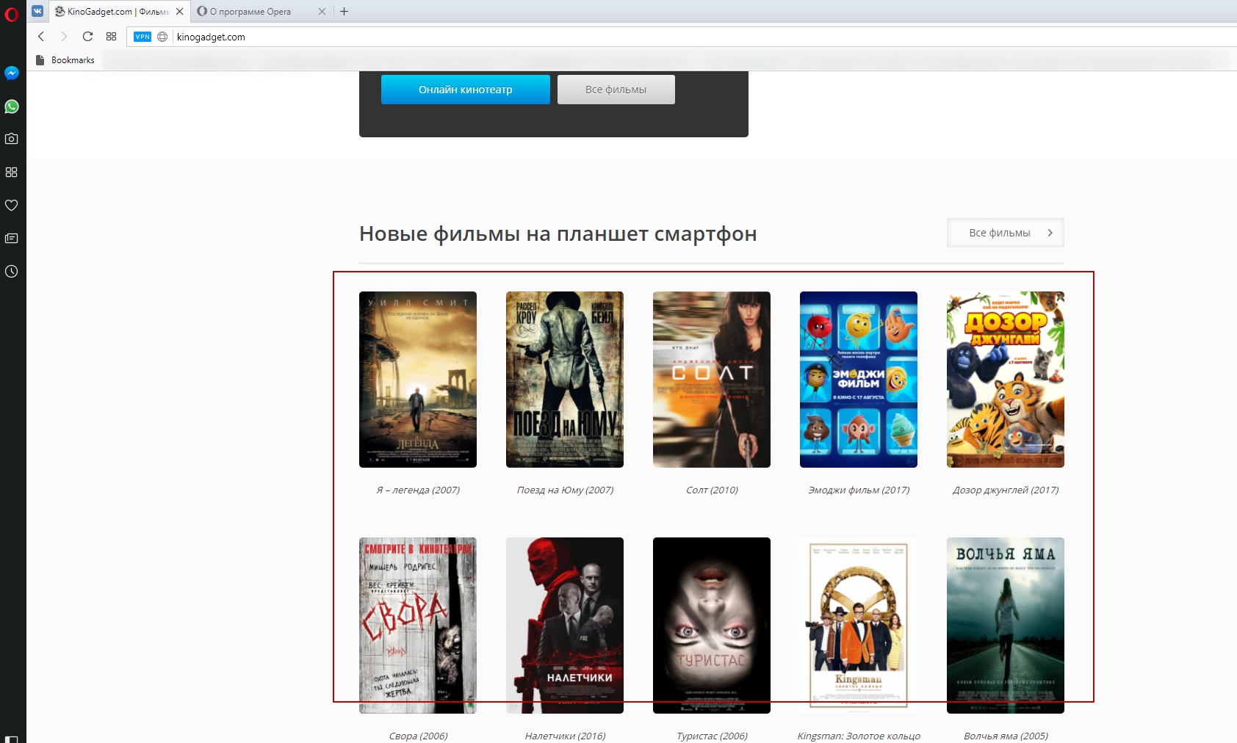Image resolution: width=1237 pixels, height=743 pixels.
Task: Open the Волчья яма movie poster
Action: click(x=1006, y=626)
